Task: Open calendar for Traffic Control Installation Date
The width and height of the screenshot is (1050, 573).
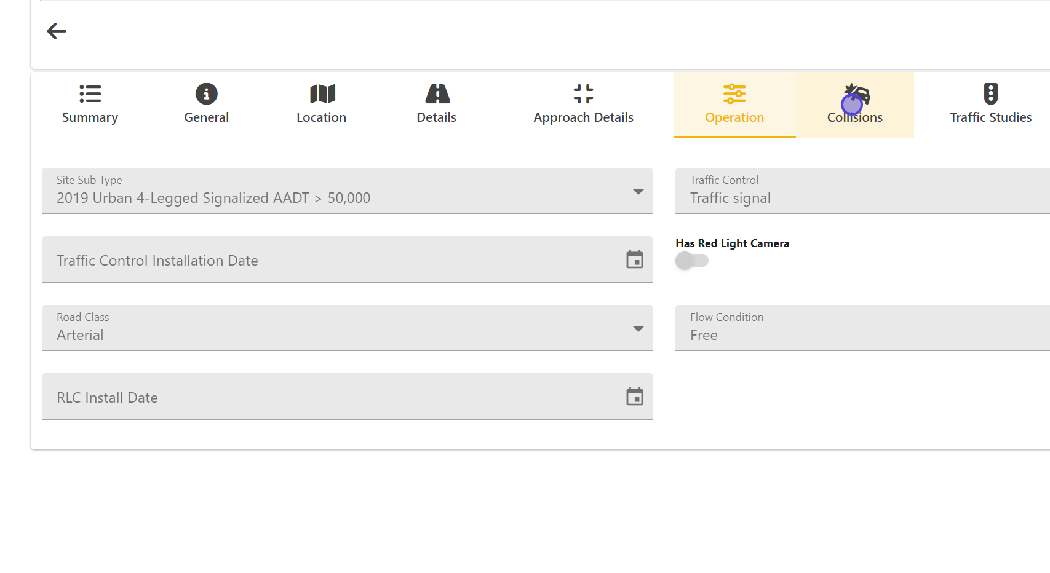Action: (634, 259)
